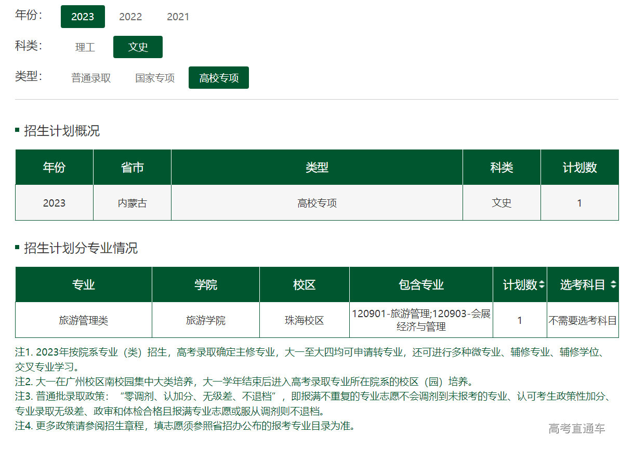The image size is (620, 449).
Task: Click the sort arrows on 计划数 column header
Action: (542, 284)
